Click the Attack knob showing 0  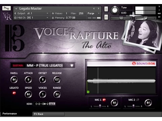pos(28,80)
